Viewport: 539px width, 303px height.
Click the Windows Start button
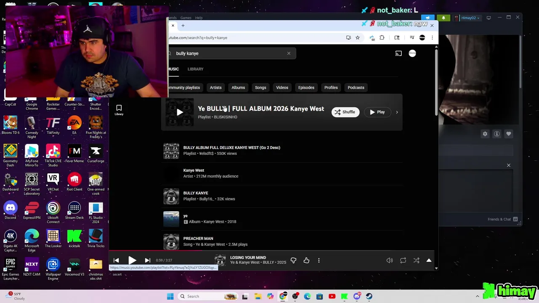[170, 296]
